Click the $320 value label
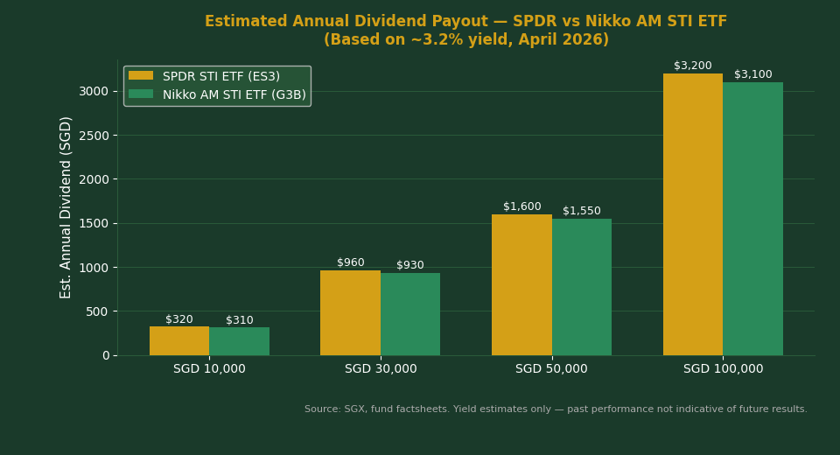840x455 pixels. point(179,319)
